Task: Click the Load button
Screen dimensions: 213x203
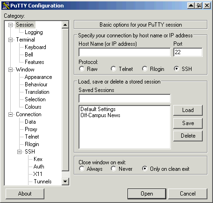Action: point(188,110)
